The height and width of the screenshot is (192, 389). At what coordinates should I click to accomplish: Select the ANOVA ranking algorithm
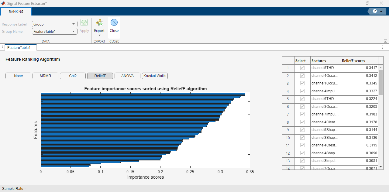[127, 76]
